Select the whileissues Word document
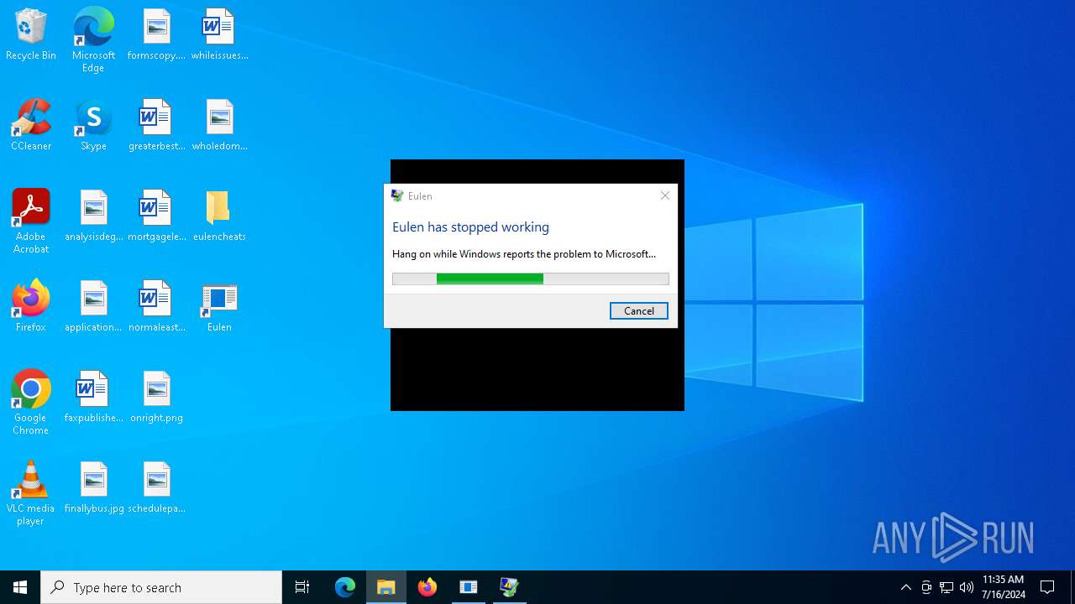 pyautogui.click(x=219, y=35)
